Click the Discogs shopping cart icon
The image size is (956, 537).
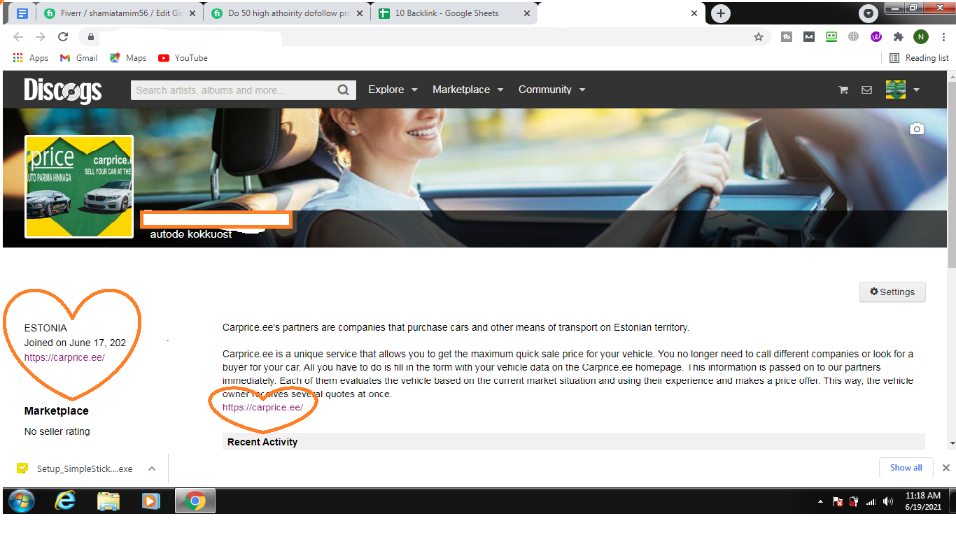pyautogui.click(x=843, y=89)
